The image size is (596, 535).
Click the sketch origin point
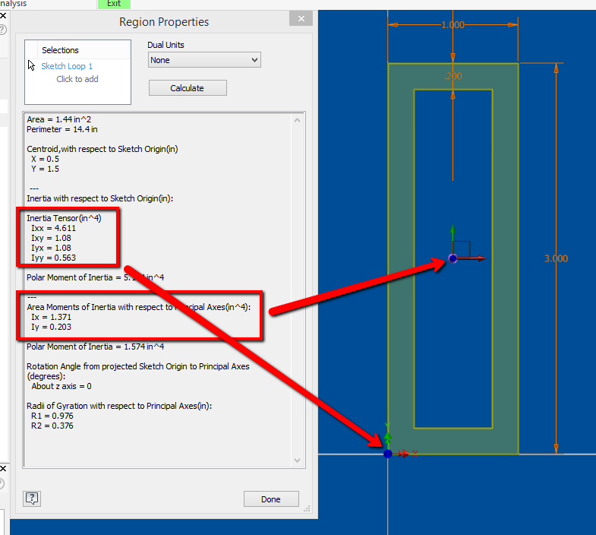388,454
